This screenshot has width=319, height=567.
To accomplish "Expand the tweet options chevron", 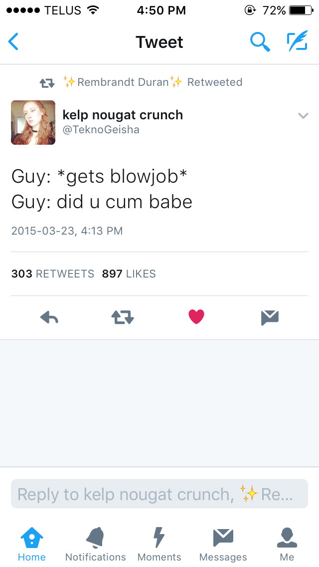I will click(x=303, y=116).
